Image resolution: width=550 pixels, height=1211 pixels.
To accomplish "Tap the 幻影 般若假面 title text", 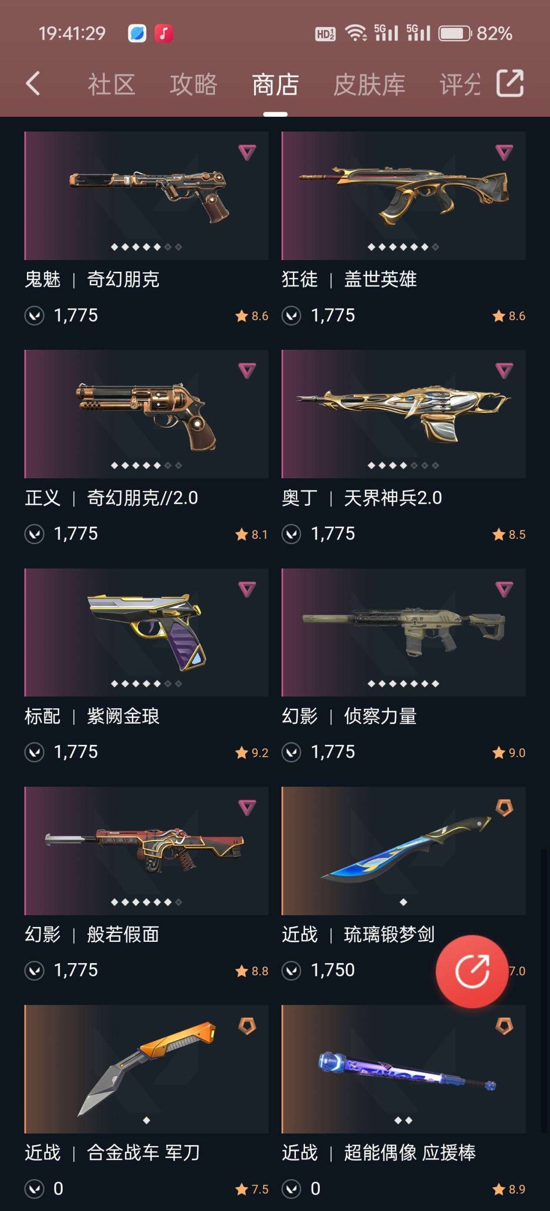I will (92, 935).
